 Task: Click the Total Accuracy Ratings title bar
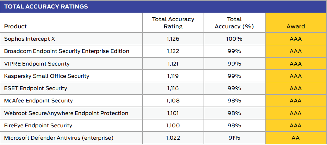(46, 7)
